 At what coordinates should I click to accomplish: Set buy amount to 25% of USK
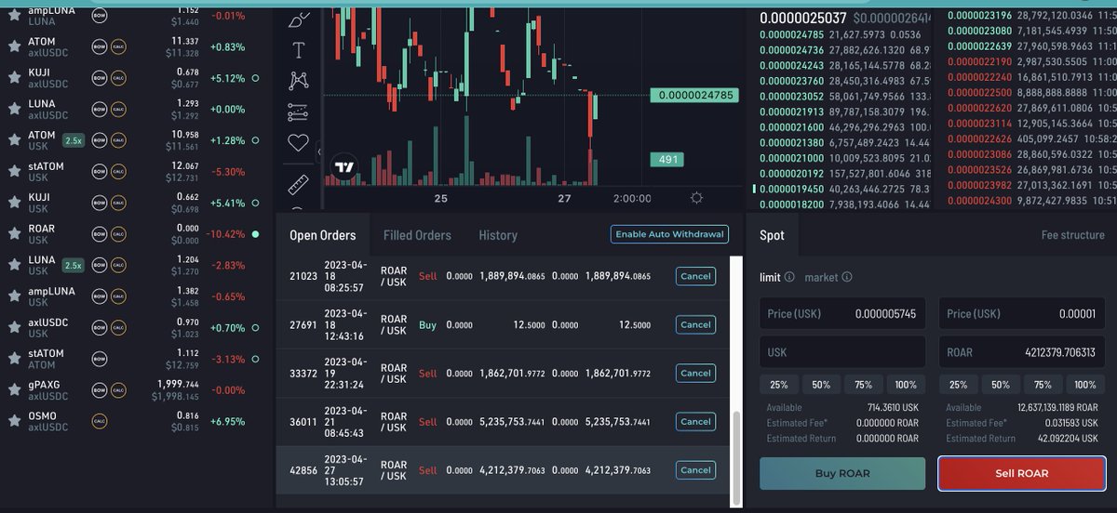(779, 385)
